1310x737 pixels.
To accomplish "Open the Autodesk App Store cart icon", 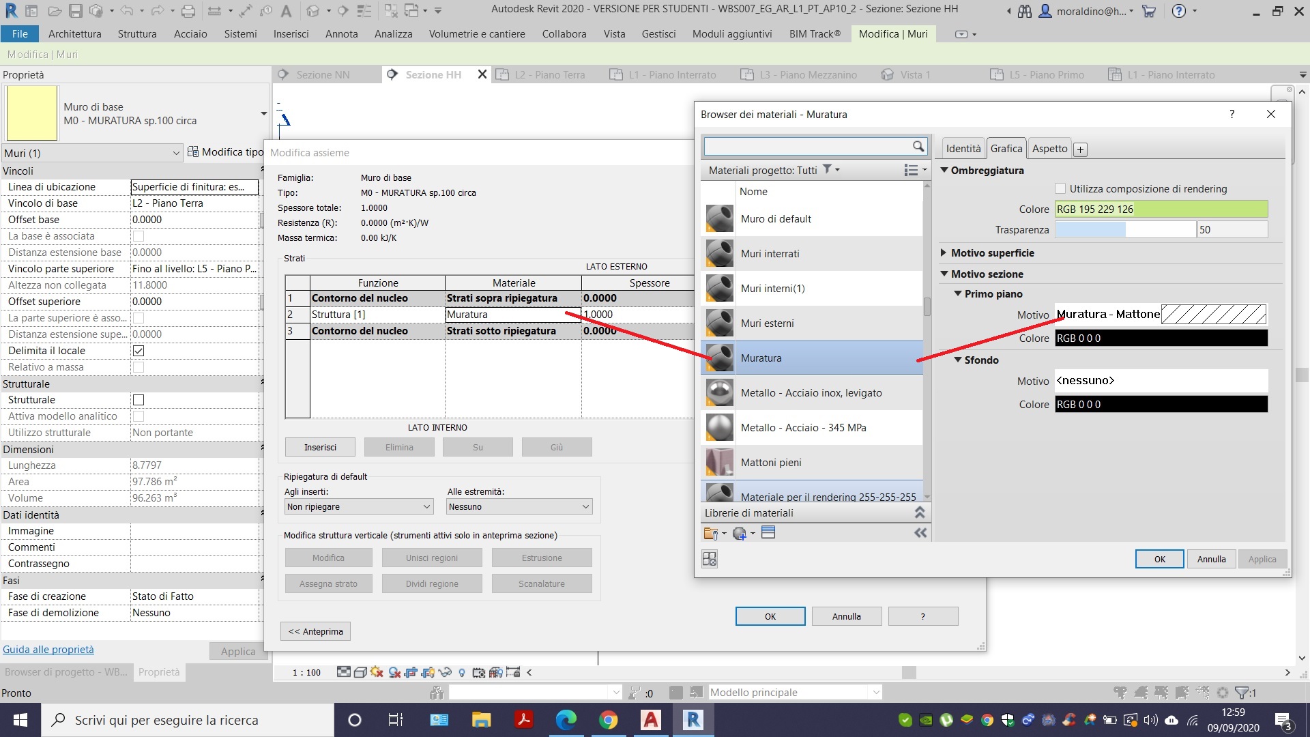I will pyautogui.click(x=1149, y=11).
